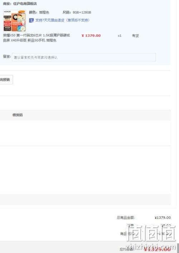The image size is (179, 253).
Task: Click the 留言 label beside the message box
Action: coord(7,56)
